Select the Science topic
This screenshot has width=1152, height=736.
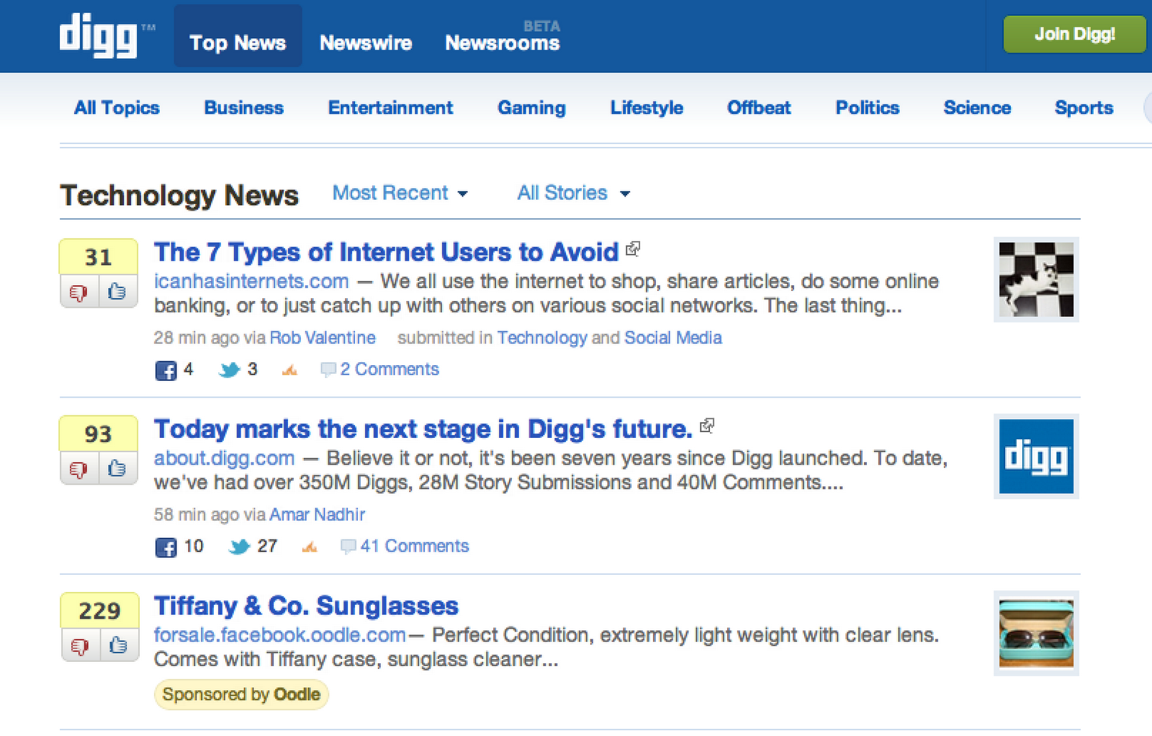pos(977,107)
